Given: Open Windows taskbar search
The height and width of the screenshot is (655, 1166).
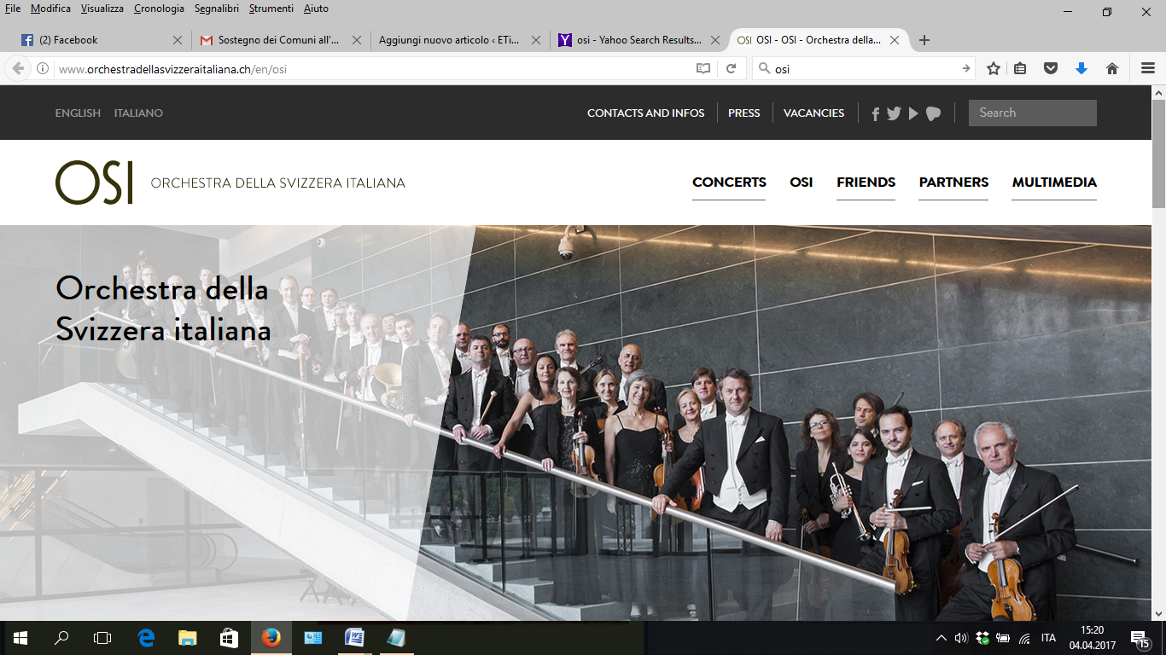Looking at the screenshot, I should [x=61, y=638].
